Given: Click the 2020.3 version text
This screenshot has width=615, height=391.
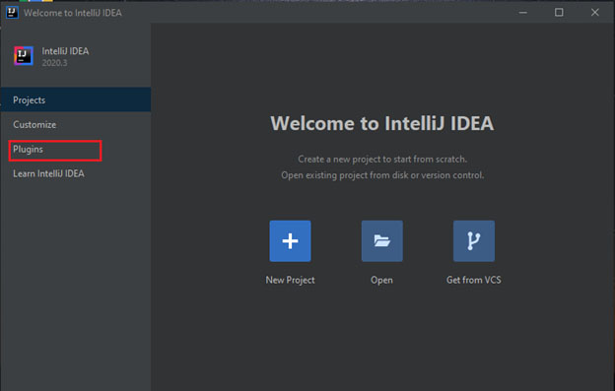Looking at the screenshot, I should [54, 63].
